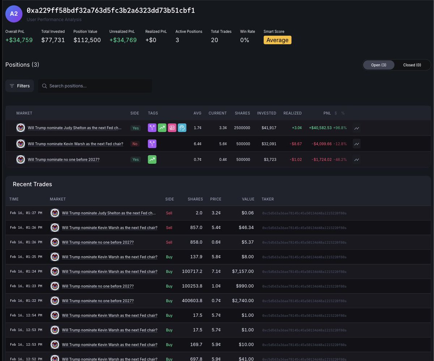Click the pink portrait tag on the Judy Shelton row

(x=172, y=127)
